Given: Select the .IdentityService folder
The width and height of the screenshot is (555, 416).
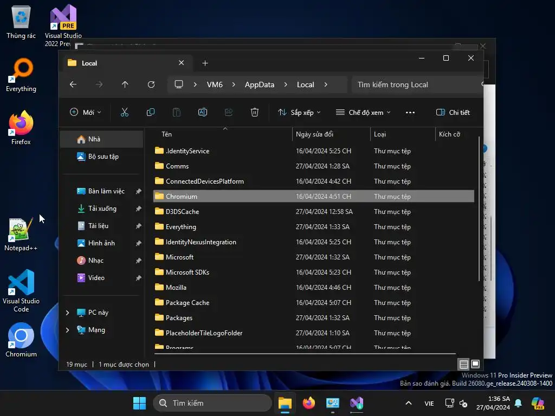Looking at the screenshot, I should coord(314,151).
